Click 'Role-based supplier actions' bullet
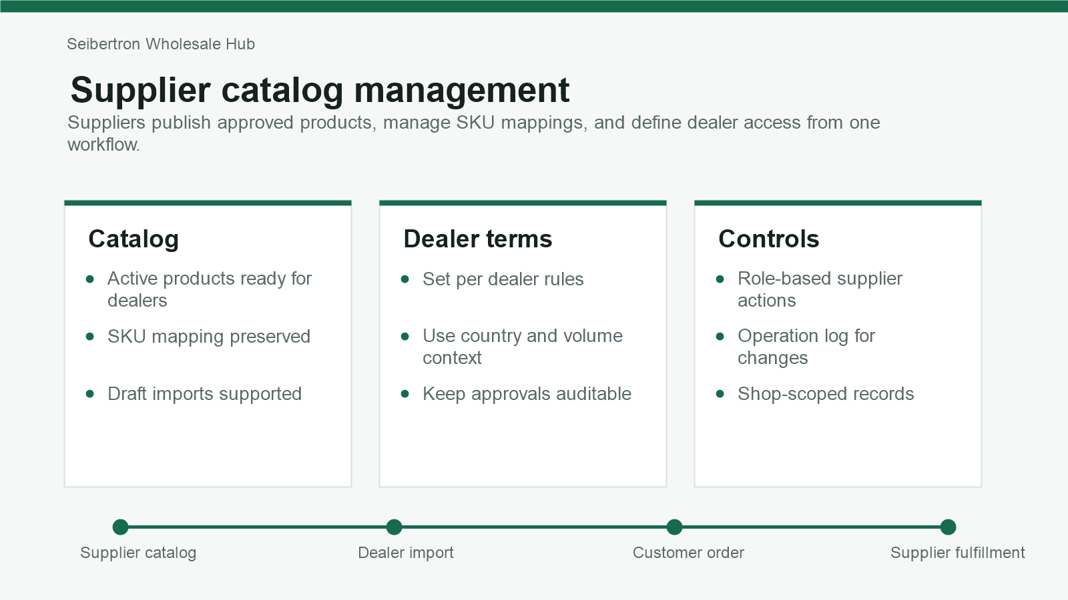The height and width of the screenshot is (600, 1068). point(820,289)
